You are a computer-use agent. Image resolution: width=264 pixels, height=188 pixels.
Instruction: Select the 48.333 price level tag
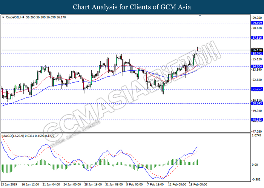256,120
